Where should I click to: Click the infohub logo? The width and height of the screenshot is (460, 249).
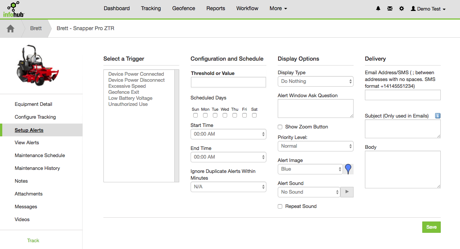(14, 9)
